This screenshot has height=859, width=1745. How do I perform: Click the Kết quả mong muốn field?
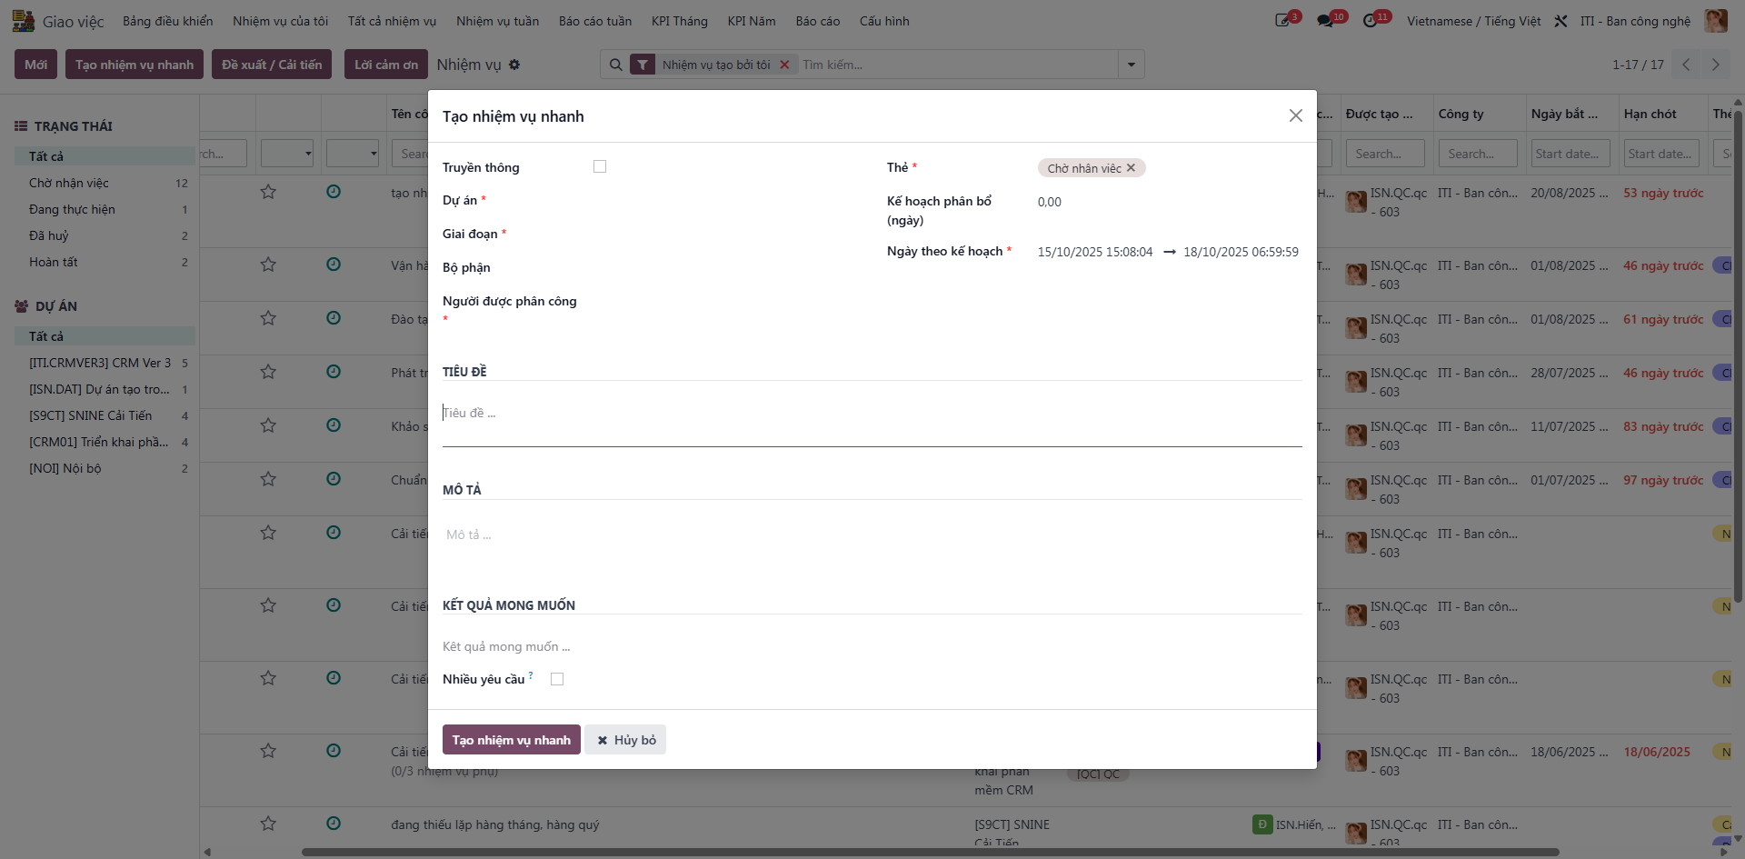point(872,646)
